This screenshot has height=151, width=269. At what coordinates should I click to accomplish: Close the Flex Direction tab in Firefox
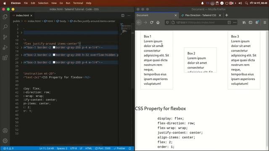[220, 15]
